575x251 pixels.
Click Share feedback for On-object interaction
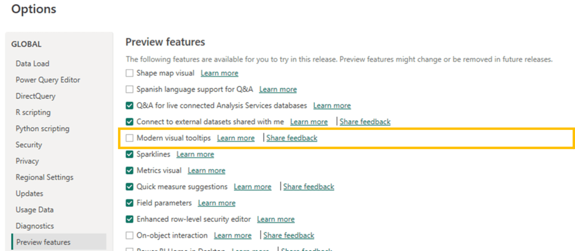(289, 235)
